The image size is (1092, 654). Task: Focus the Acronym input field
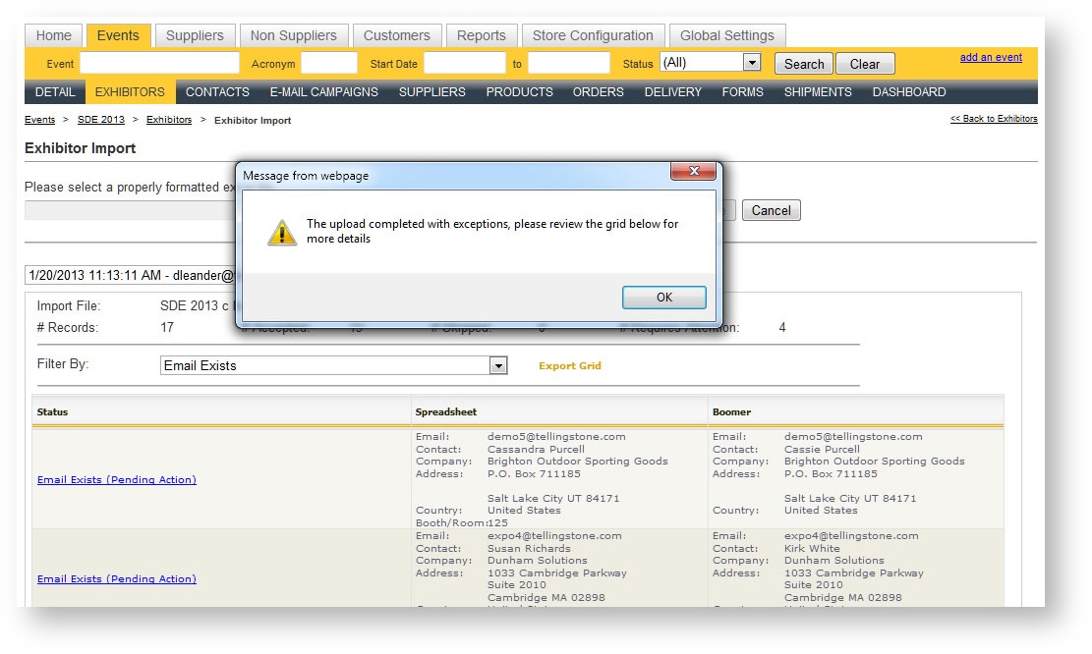tap(328, 64)
